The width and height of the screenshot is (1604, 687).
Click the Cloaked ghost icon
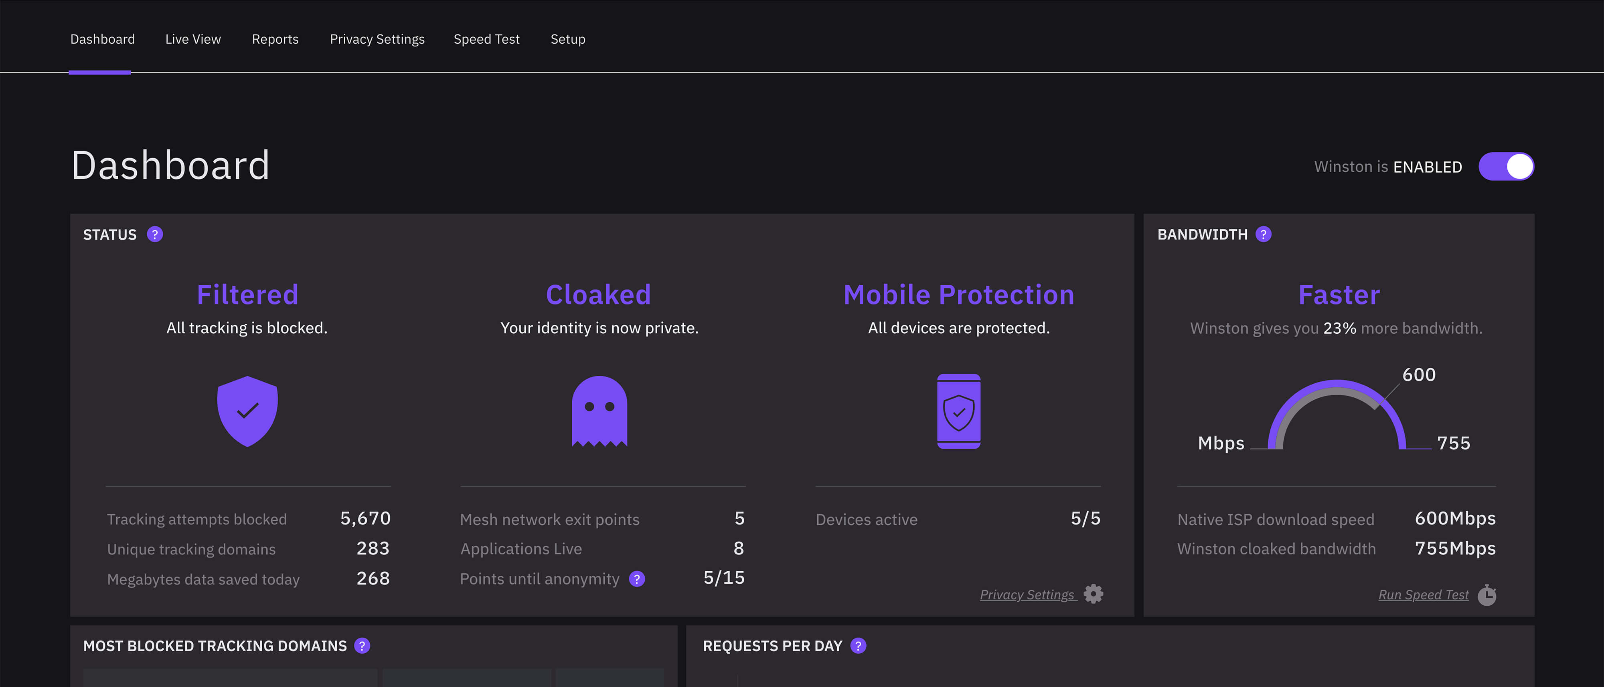pyautogui.click(x=599, y=411)
